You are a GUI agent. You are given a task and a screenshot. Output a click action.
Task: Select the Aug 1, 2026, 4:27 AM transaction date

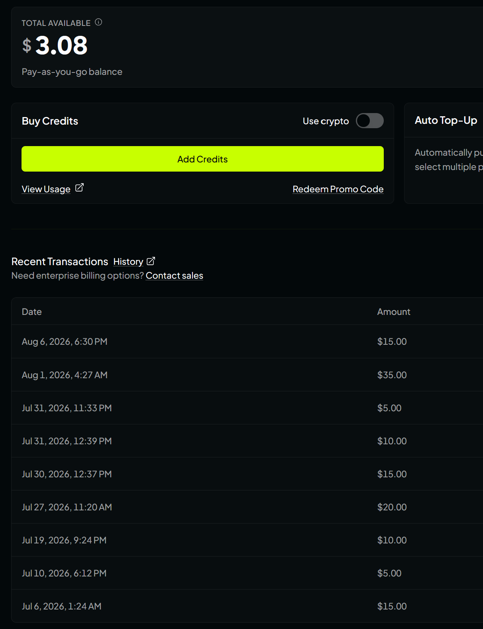(65, 375)
